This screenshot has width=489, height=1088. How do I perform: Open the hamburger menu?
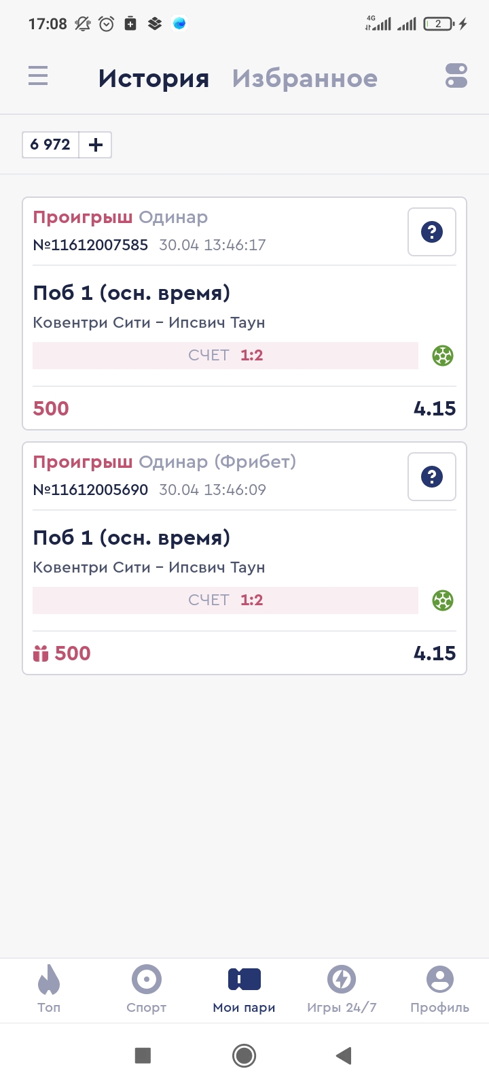[38, 75]
